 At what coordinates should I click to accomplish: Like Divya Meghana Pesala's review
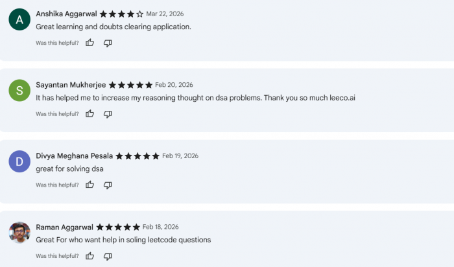pos(90,185)
